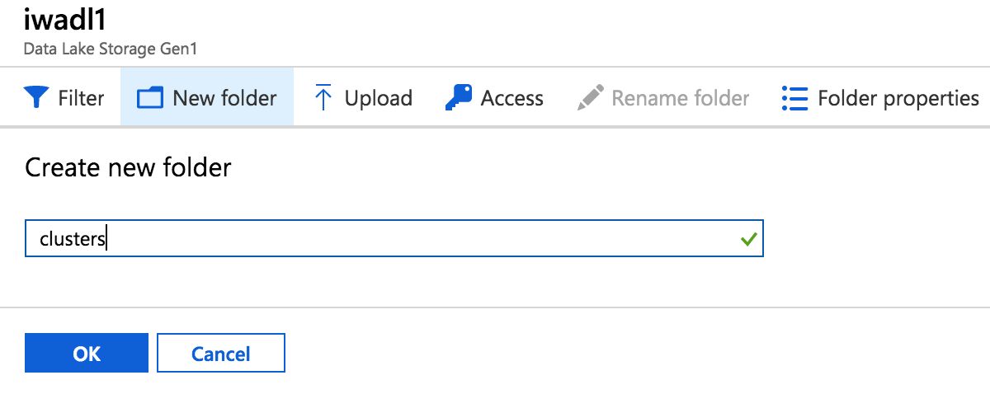Click the Filter funnel icon
990x394 pixels.
(x=36, y=98)
